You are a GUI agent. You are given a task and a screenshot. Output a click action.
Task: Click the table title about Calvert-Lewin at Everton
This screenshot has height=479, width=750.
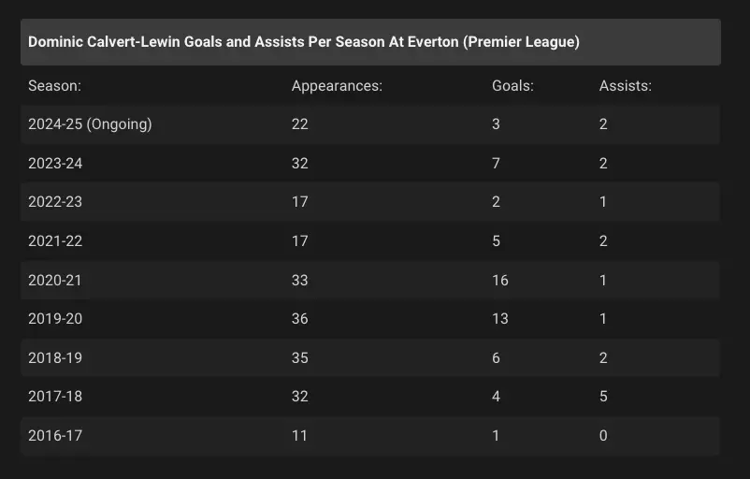[x=304, y=42]
